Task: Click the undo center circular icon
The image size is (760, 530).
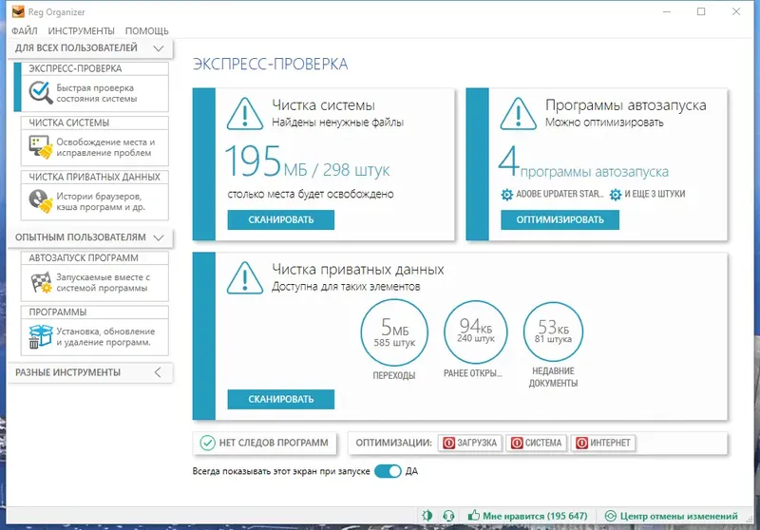Action: 611,516
